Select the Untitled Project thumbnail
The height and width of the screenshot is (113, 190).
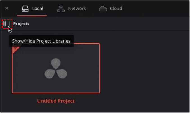point(56,68)
